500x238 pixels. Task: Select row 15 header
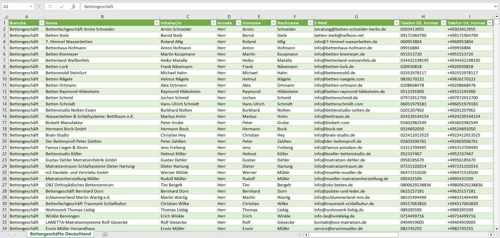(x=4, y=110)
